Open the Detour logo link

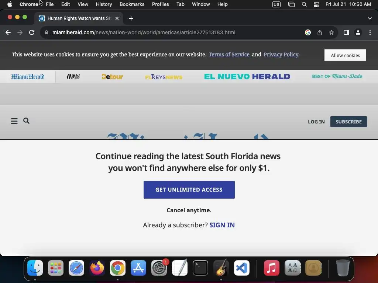pos(112,77)
